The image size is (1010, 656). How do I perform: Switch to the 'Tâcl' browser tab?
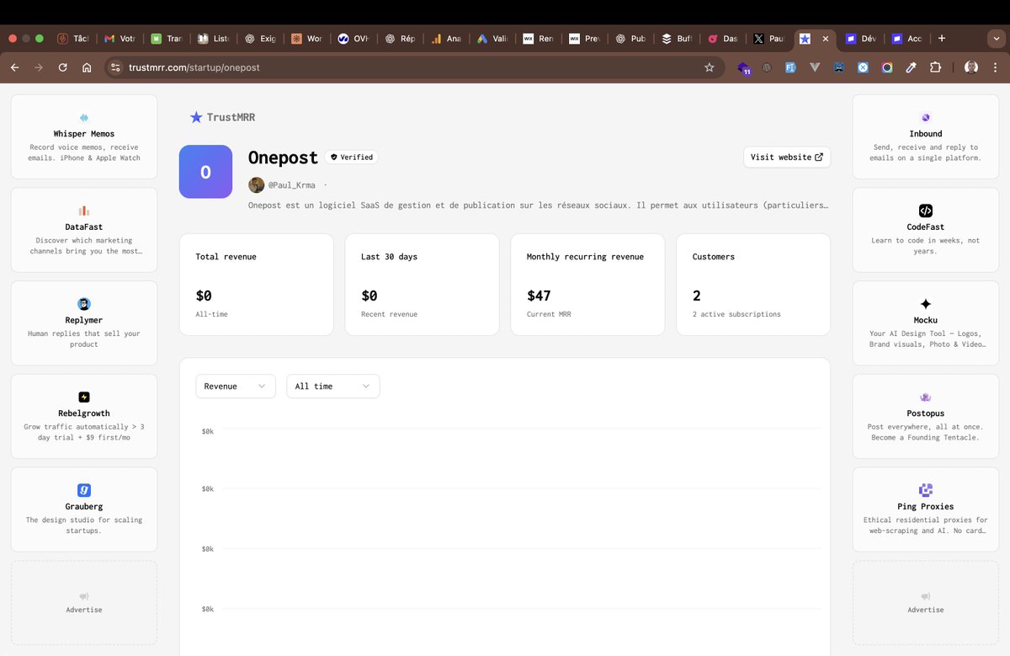(x=73, y=39)
